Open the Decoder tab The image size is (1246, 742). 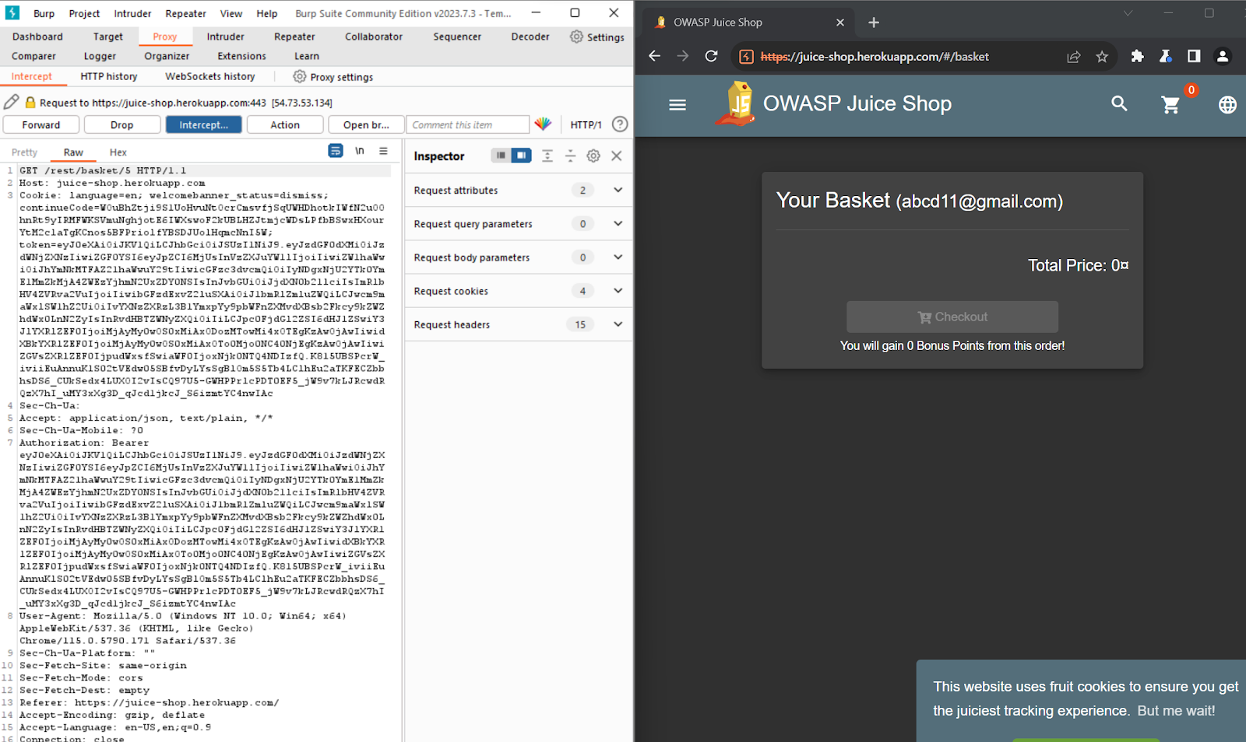pos(530,37)
